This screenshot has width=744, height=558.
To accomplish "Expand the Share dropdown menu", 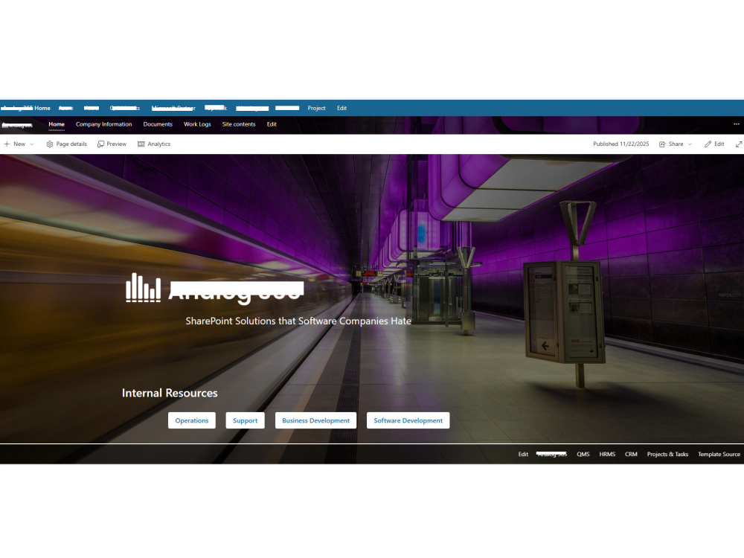I will (676, 144).
